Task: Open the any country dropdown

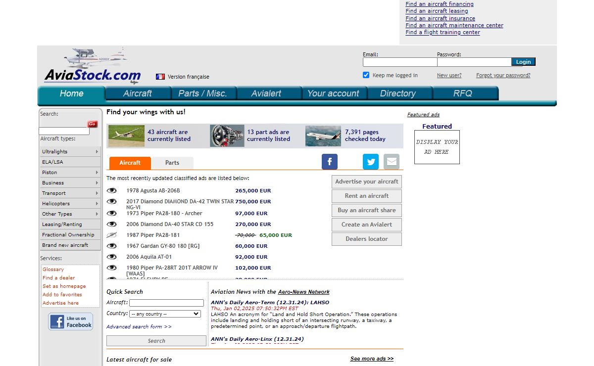Action: 165,314
